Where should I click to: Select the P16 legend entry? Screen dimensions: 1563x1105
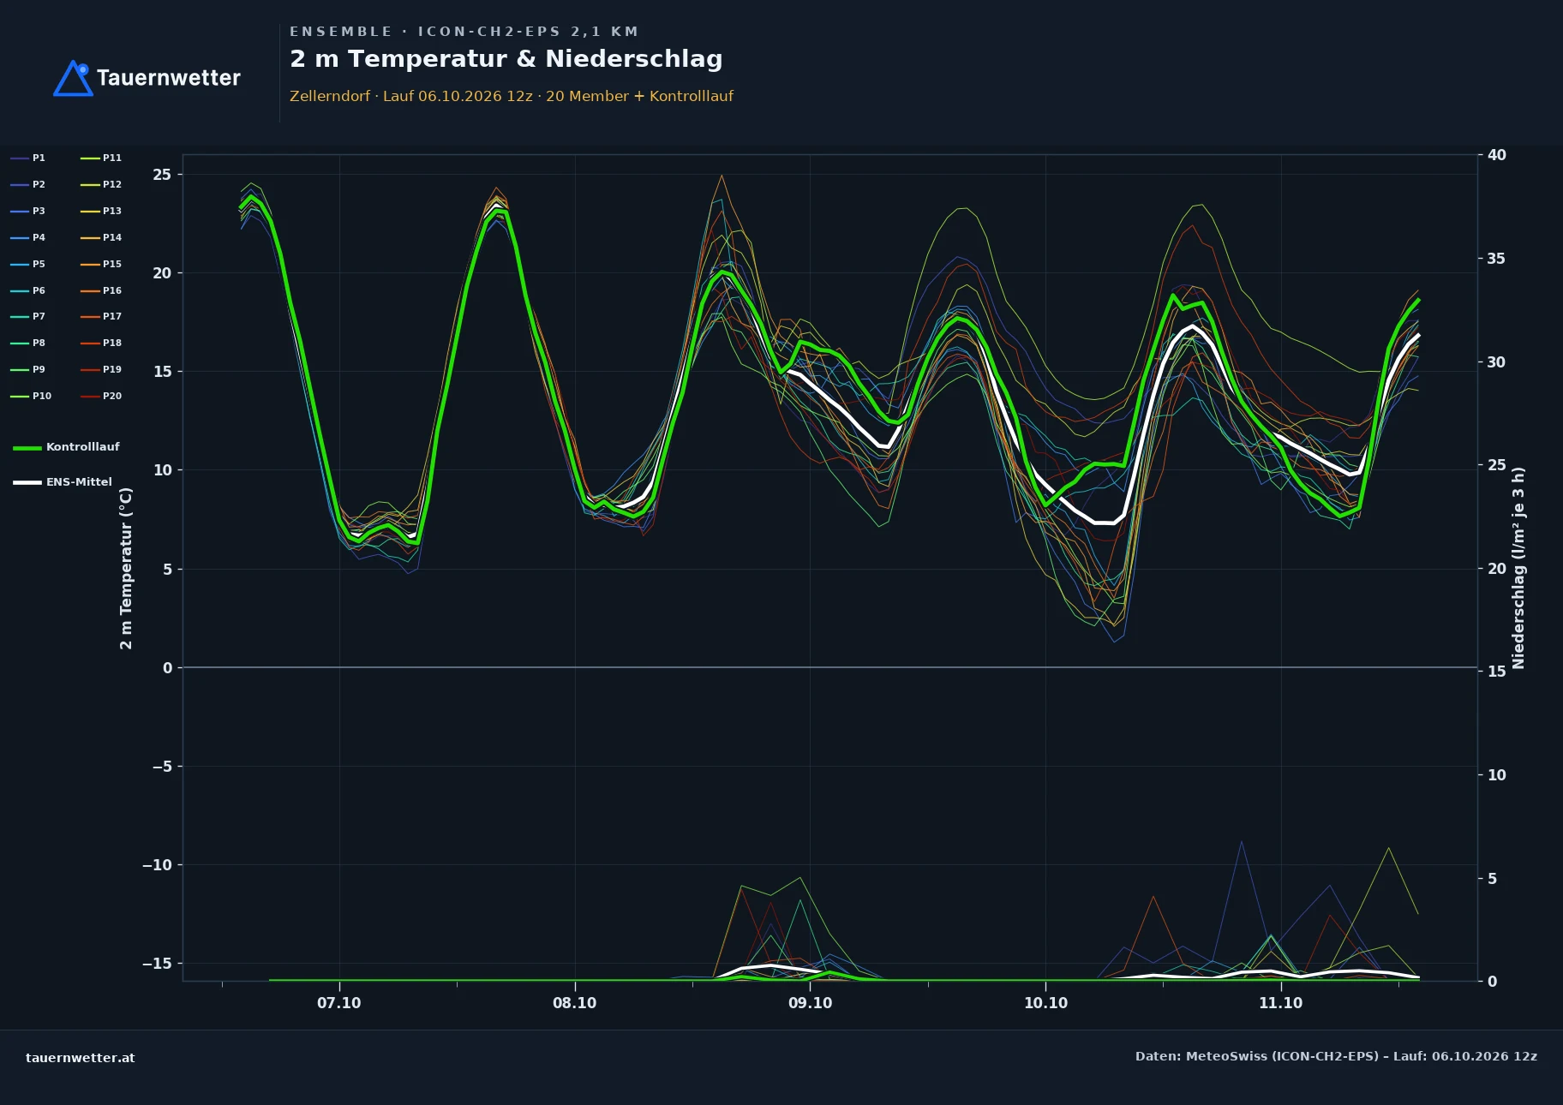tap(101, 290)
